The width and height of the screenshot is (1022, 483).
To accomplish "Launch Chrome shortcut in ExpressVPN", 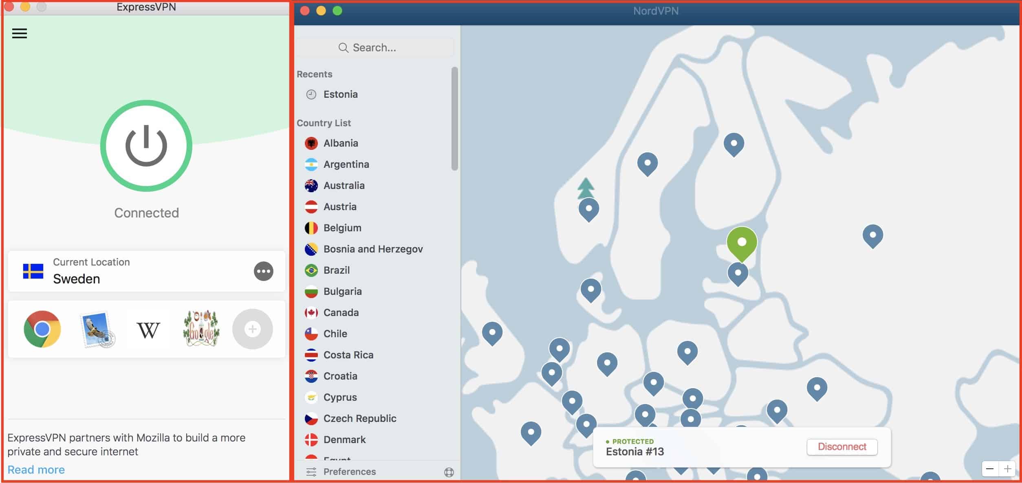I will tap(42, 329).
